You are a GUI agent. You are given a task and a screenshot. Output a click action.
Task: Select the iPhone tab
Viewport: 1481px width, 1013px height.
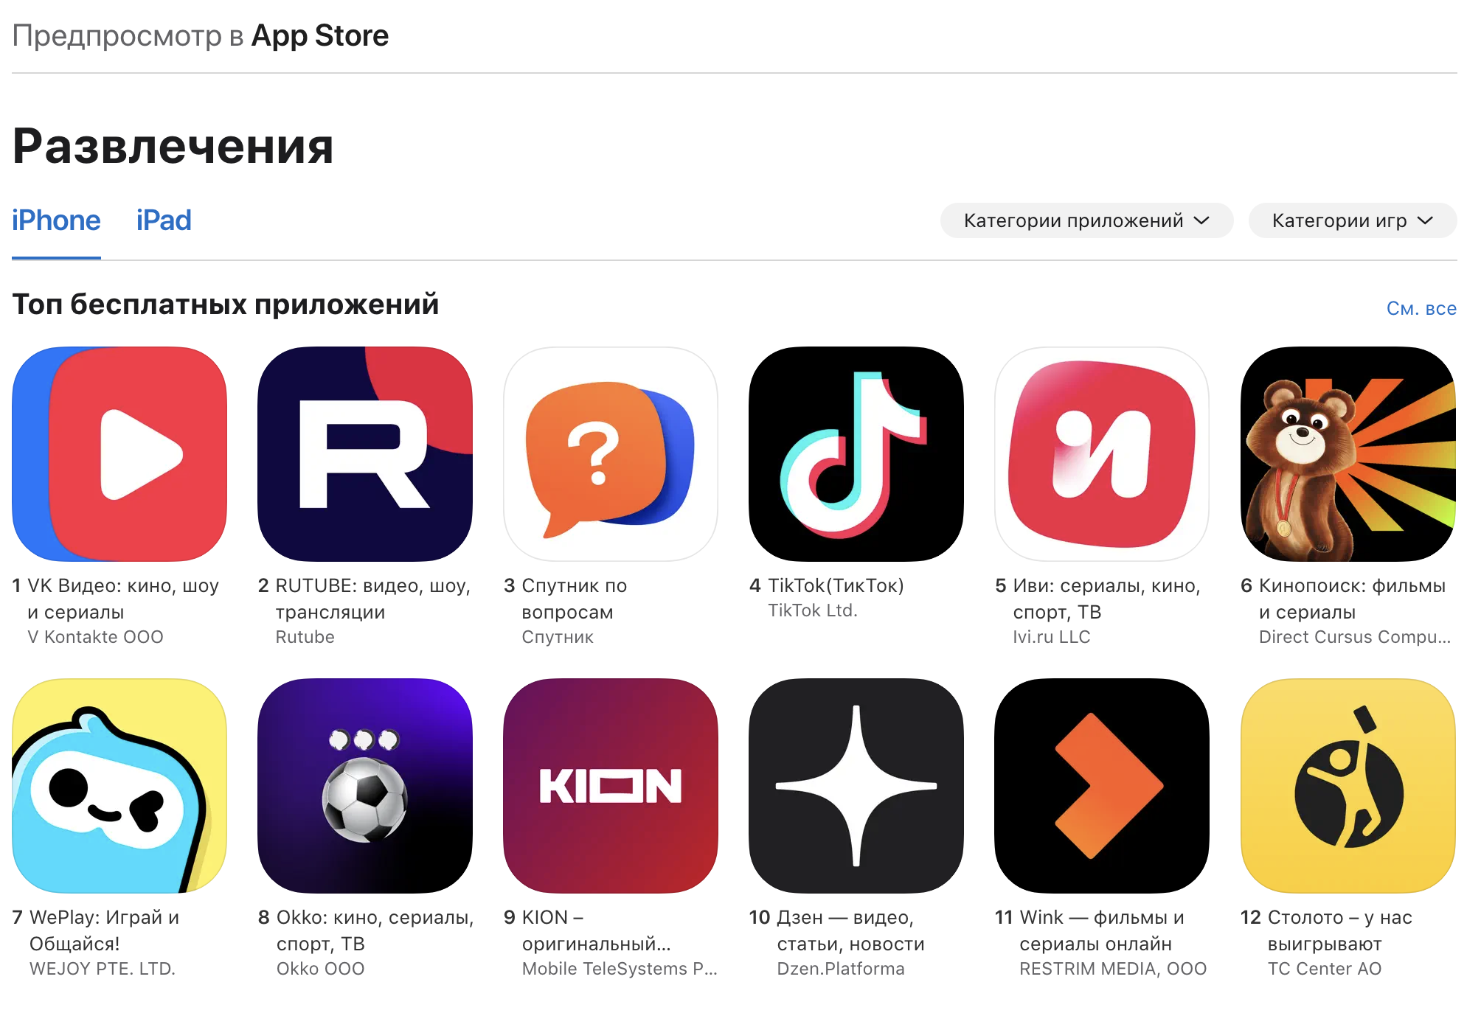(x=56, y=220)
